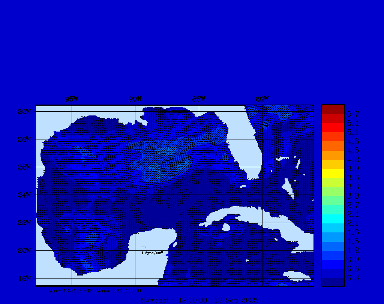
Task: Select the 30N latitude label
Action: [x=25, y=112]
